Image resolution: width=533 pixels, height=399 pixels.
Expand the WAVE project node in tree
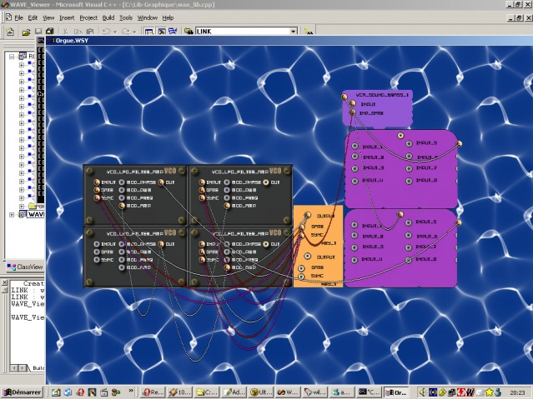pos(12,214)
